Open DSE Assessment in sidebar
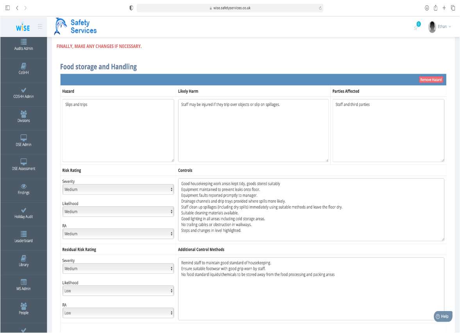 click(23, 165)
